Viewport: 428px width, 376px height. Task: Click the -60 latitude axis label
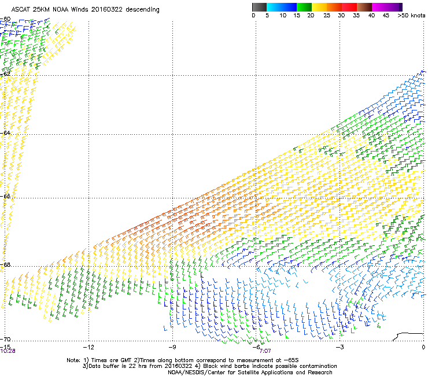click(5, 19)
